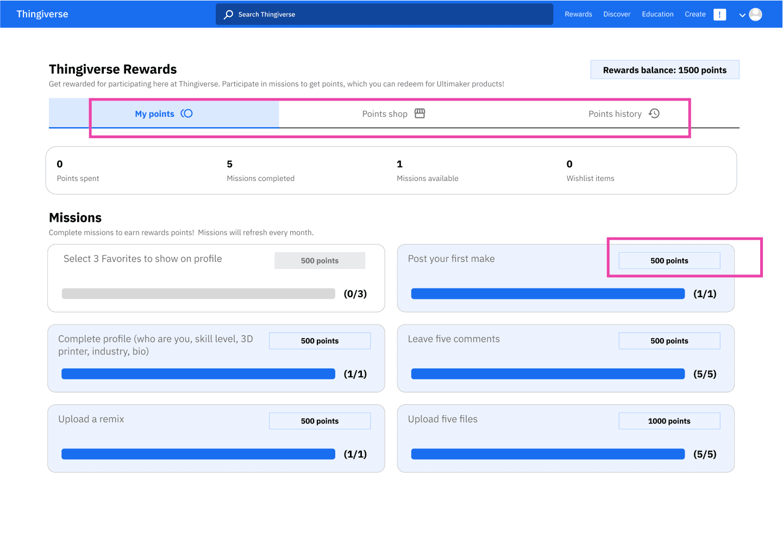This screenshot has height=557, width=783.
Task: Open the Discover menu item
Action: 617,14
